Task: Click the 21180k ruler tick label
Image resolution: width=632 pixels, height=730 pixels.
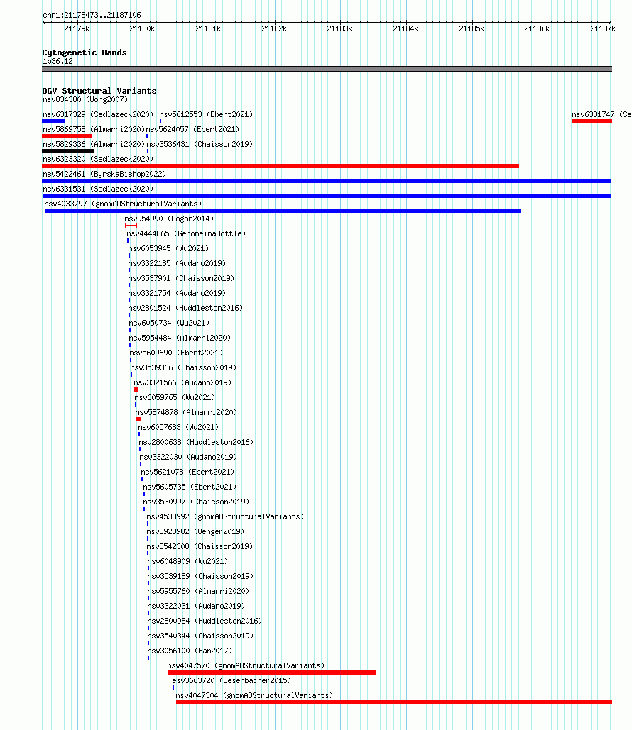Action: point(142,28)
